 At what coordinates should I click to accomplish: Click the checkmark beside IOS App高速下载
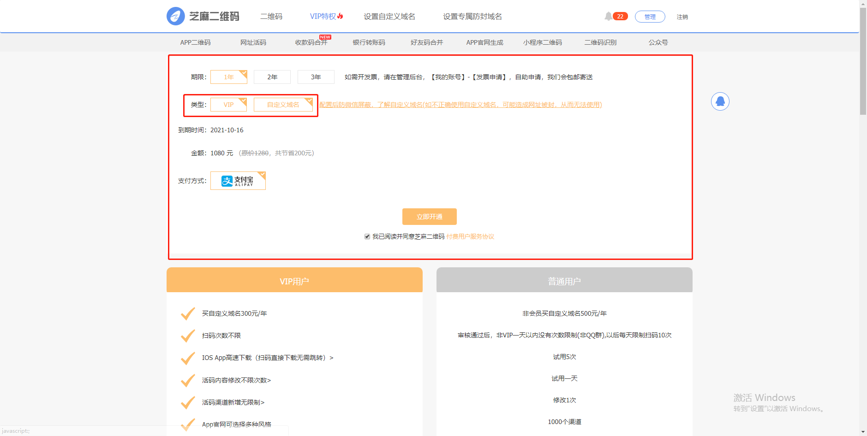click(x=188, y=358)
